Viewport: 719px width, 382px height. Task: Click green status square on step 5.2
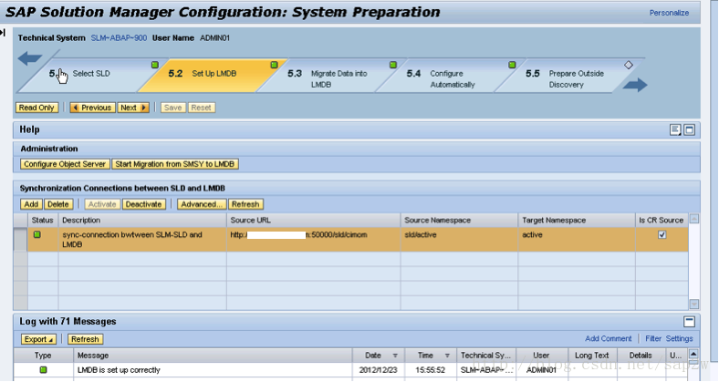[275, 65]
